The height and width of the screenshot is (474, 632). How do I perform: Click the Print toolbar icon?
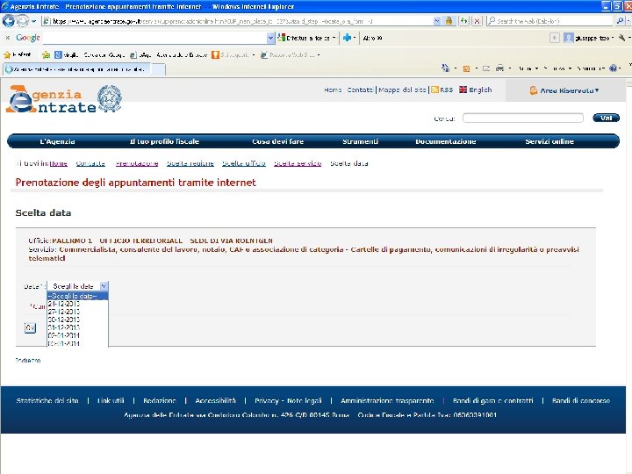tap(499, 68)
